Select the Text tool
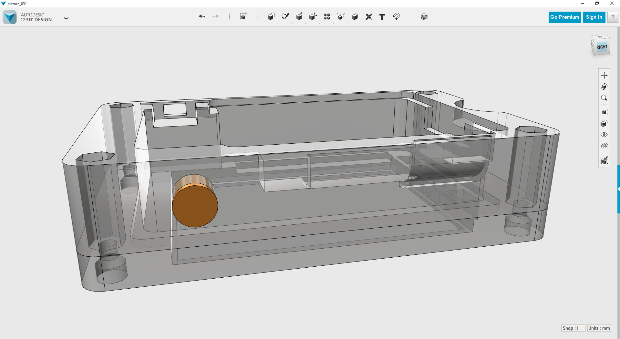620x339 pixels. point(382,17)
